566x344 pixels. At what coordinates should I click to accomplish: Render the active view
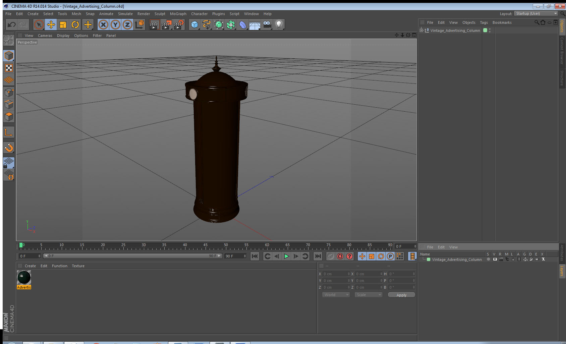tap(154, 24)
